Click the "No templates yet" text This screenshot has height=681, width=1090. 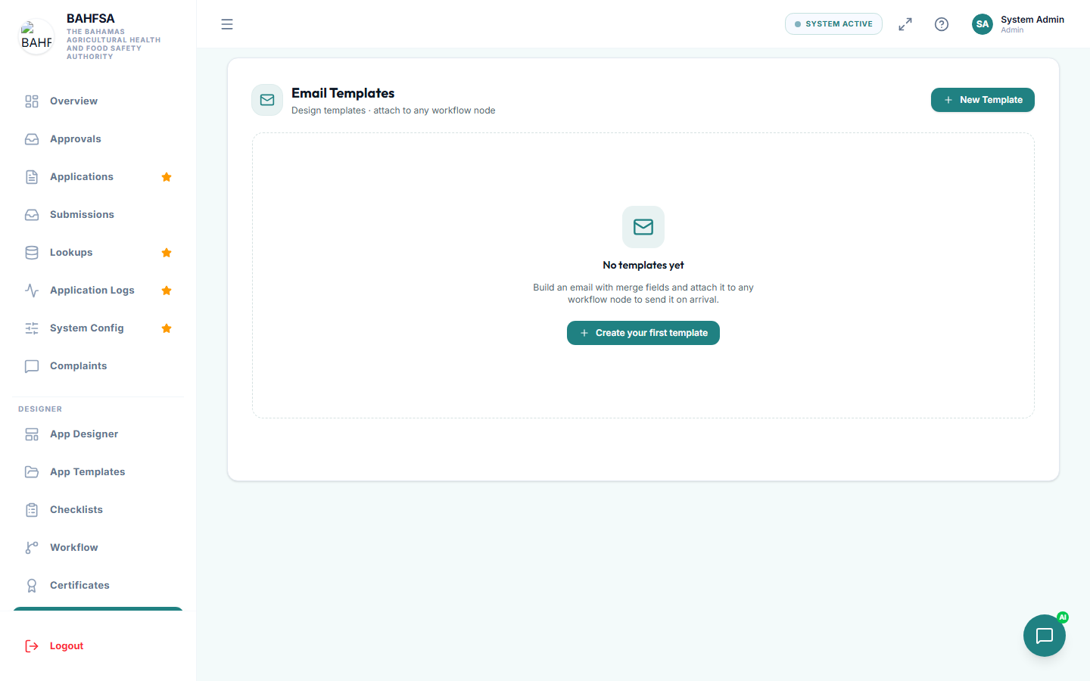click(643, 266)
